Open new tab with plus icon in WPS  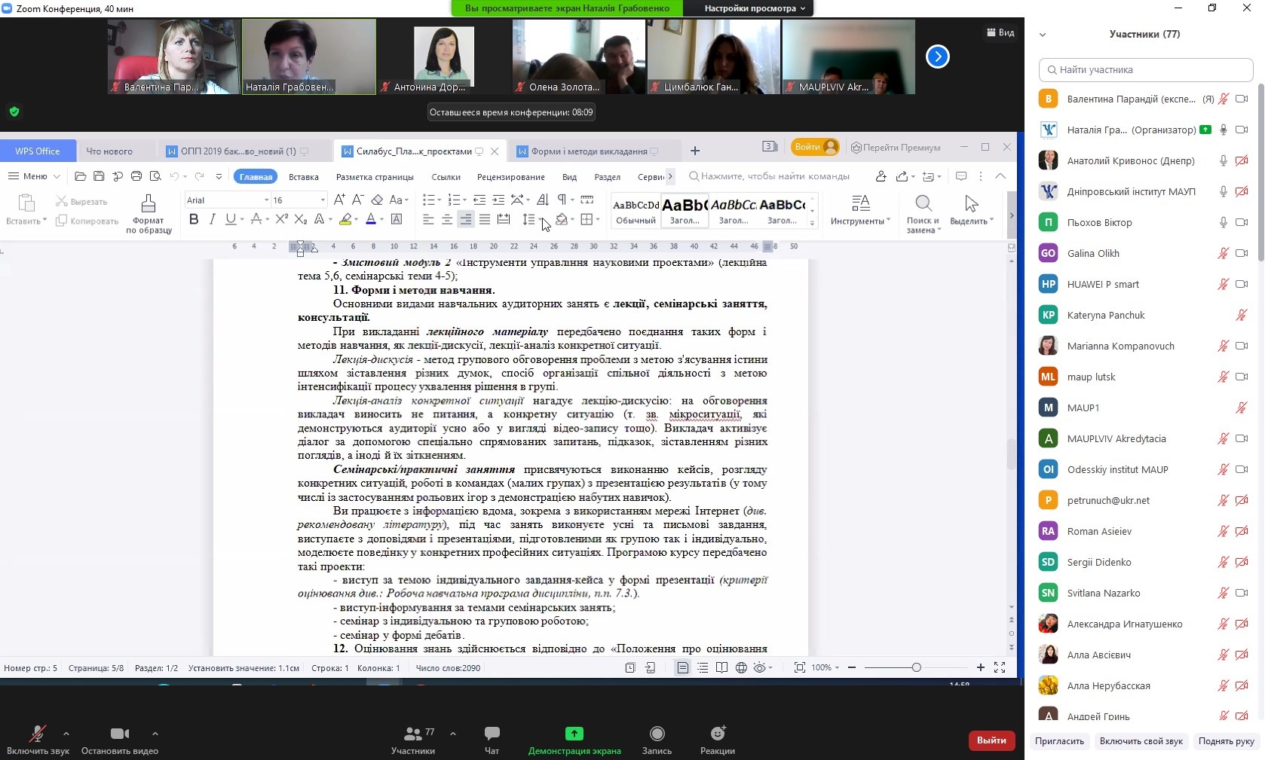tap(695, 151)
